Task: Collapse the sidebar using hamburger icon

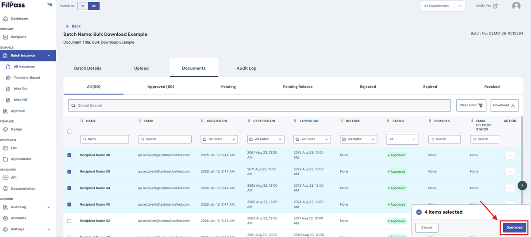Action: tap(49, 5)
